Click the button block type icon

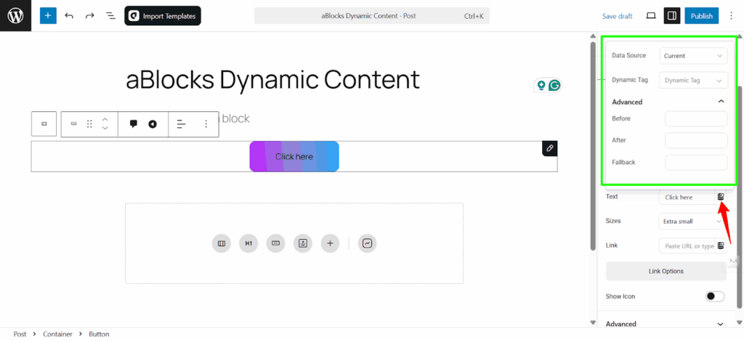pyautogui.click(x=73, y=124)
